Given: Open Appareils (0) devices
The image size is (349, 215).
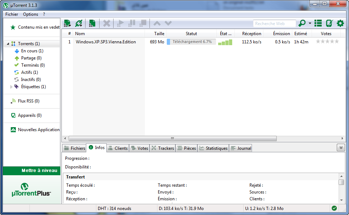Looking at the screenshot, I should (x=29, y=115).
